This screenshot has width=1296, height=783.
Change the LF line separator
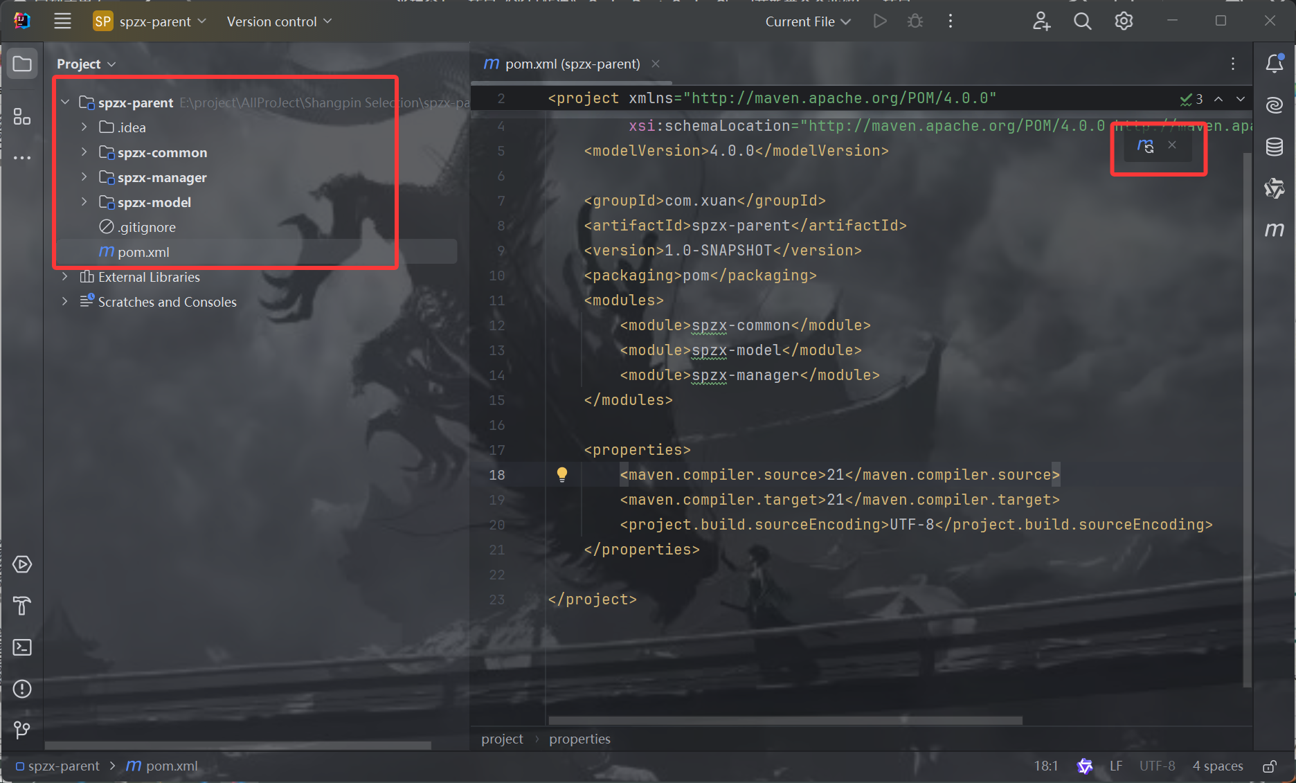click(x=1116, y=766)
